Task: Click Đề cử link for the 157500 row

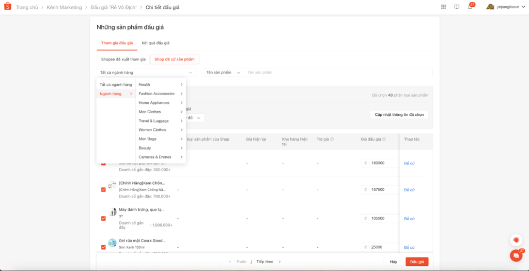Action: coord(409,190)
